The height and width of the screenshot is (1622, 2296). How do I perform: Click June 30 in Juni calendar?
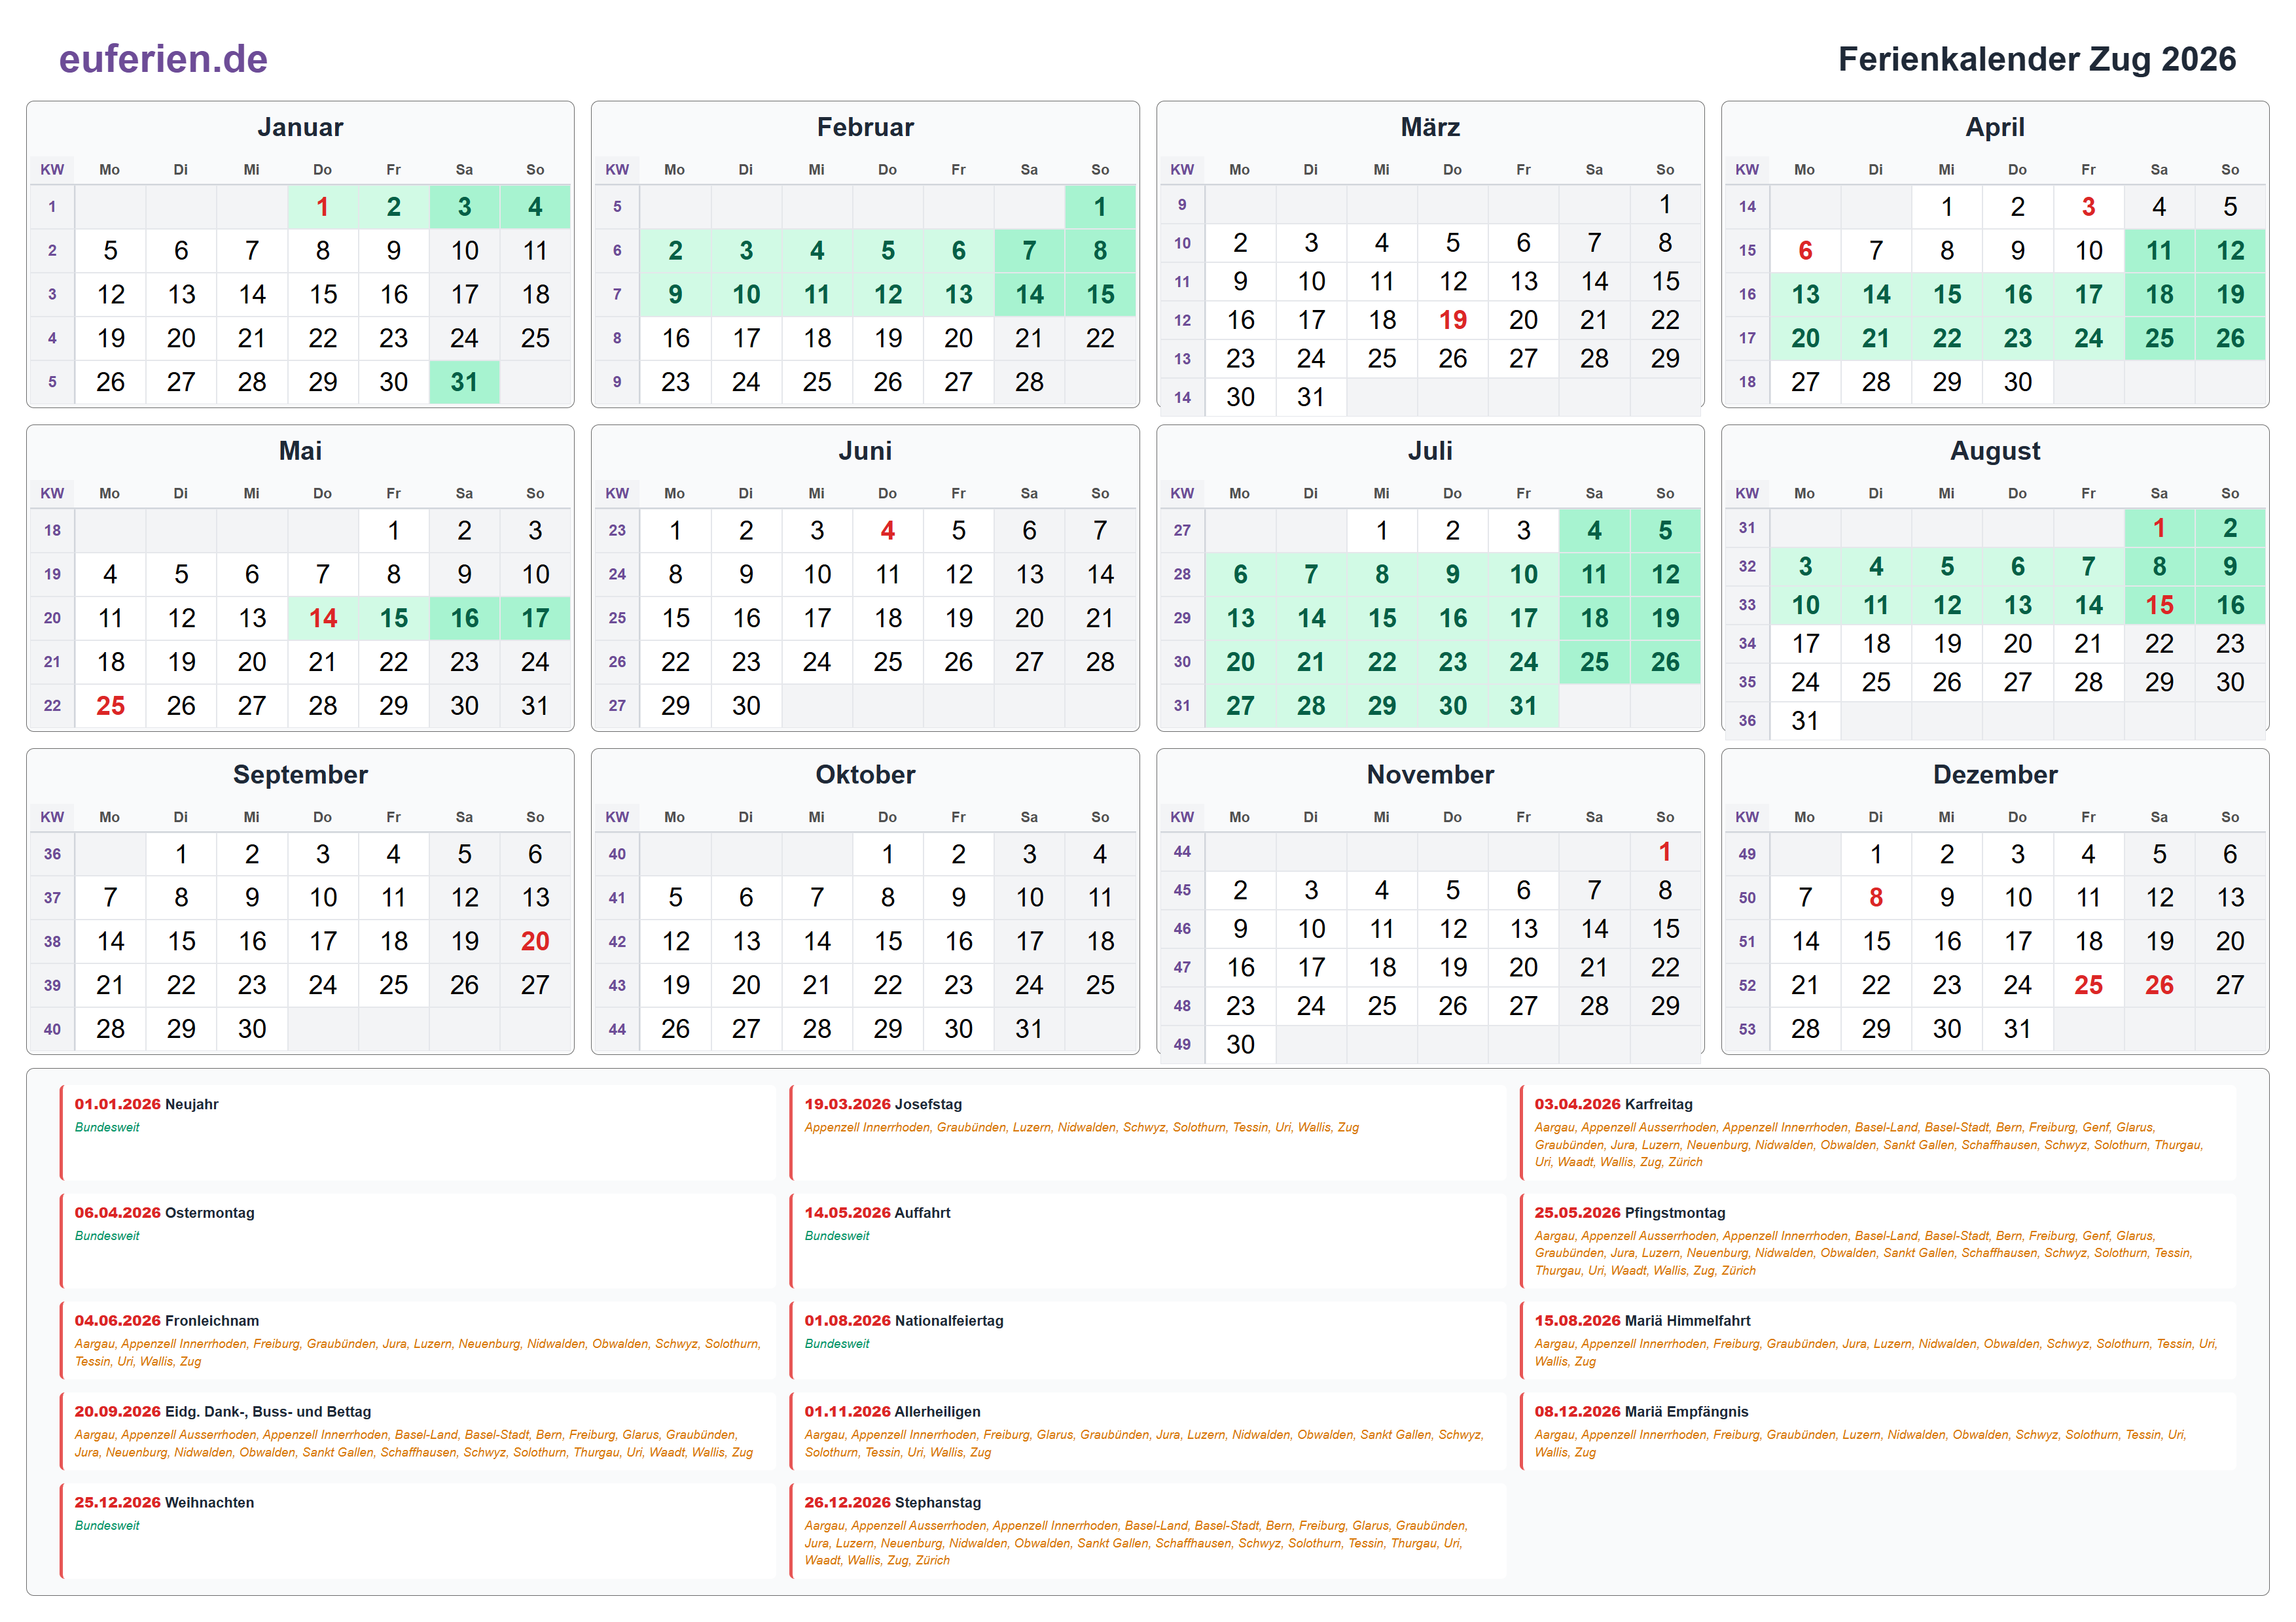746,706
